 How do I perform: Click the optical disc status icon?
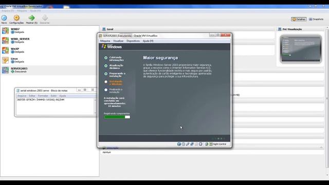coord(184,144)
